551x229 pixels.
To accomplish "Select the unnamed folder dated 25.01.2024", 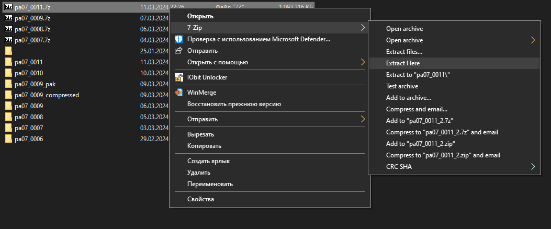I will click(x=9, y=51).
